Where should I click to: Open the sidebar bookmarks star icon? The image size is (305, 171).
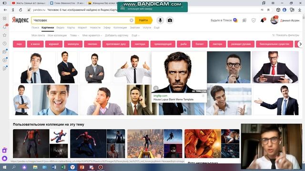point(4,35)
